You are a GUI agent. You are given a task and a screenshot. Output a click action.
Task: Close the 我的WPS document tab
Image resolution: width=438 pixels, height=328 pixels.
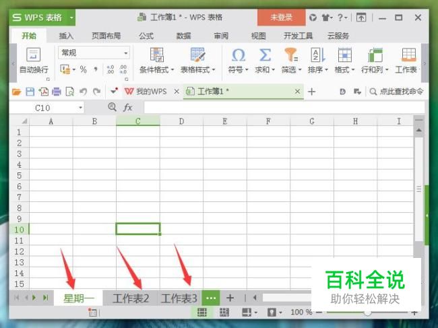177,92
